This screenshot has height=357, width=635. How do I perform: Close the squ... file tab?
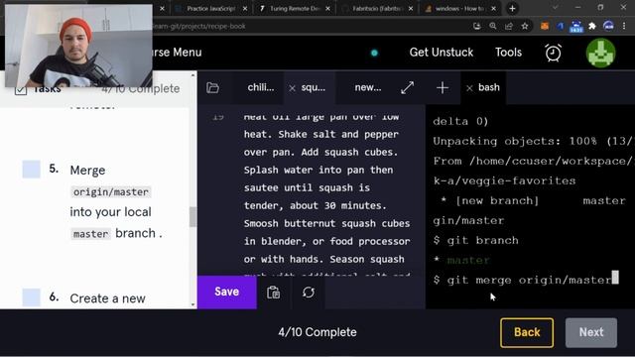(292, 88)
